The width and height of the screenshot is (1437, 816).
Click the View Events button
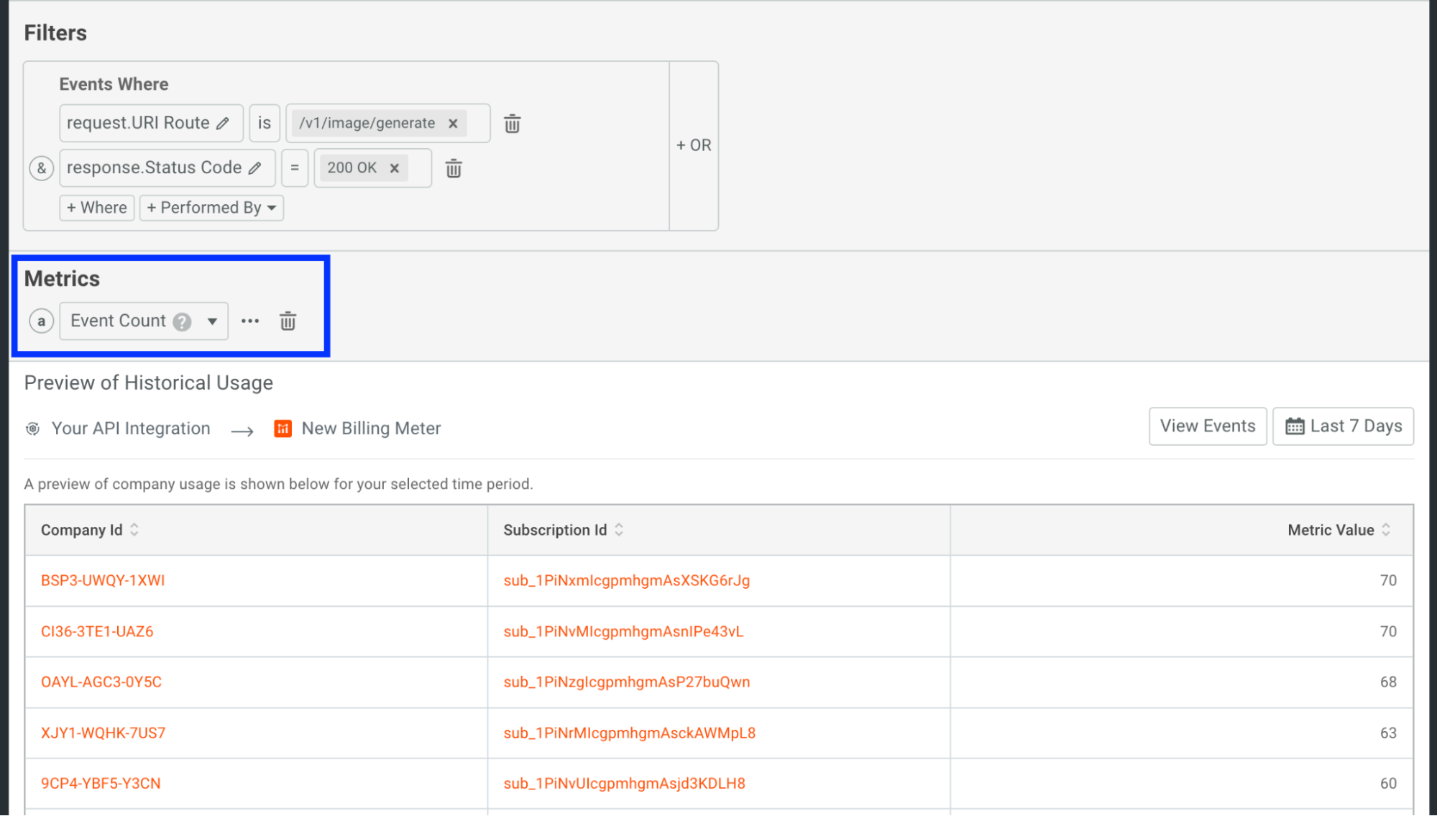1207,426
